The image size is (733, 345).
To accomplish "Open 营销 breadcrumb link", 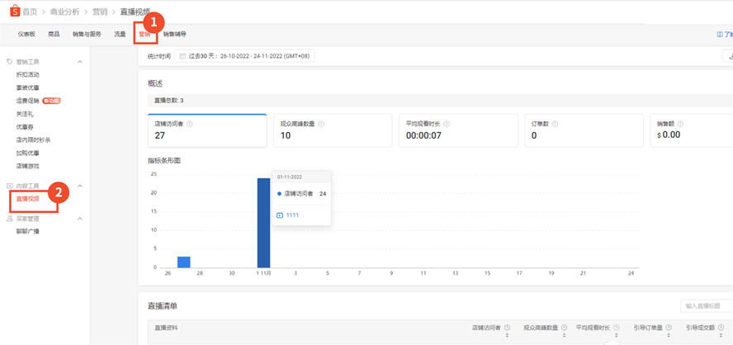I will point(98,12).
